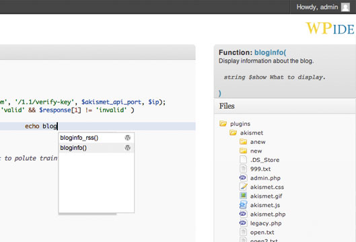356x242 pixels.
Task: Open akismet.php in the editor
Action: click(x=268, y=214)
